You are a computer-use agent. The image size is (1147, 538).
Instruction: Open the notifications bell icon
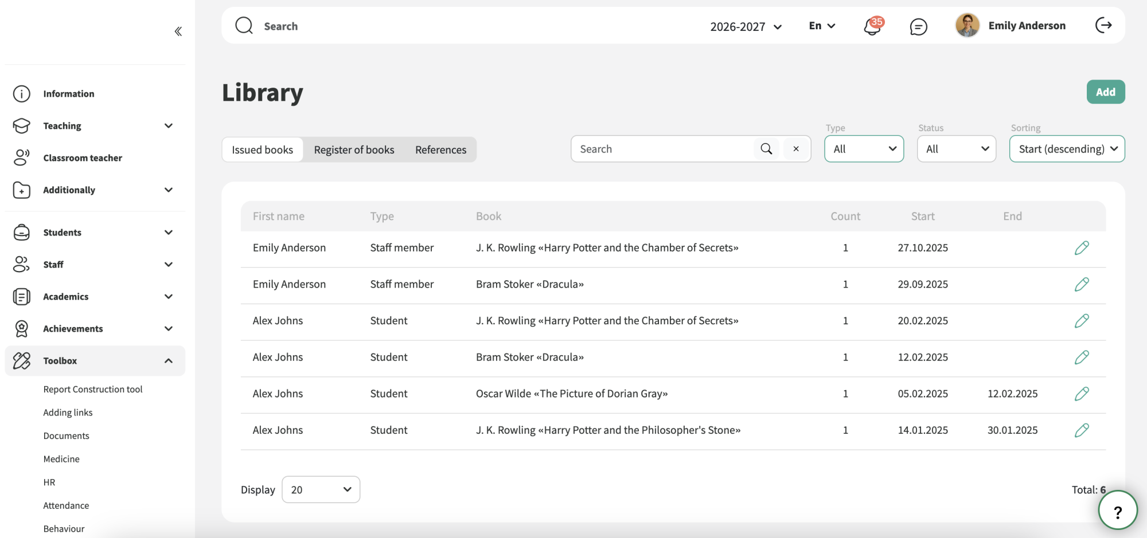click(x=873, y=26)
